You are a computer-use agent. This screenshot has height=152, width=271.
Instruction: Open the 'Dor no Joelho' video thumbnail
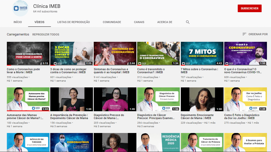point(245,99)
